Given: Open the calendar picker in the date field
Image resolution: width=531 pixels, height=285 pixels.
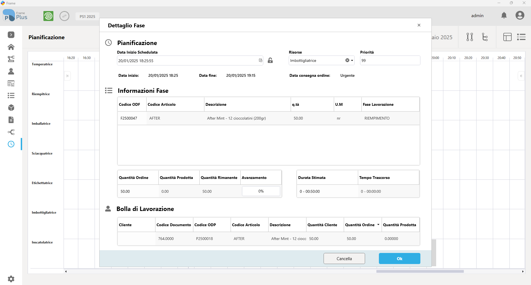Looking at the screenshot, I should (260, 60).
